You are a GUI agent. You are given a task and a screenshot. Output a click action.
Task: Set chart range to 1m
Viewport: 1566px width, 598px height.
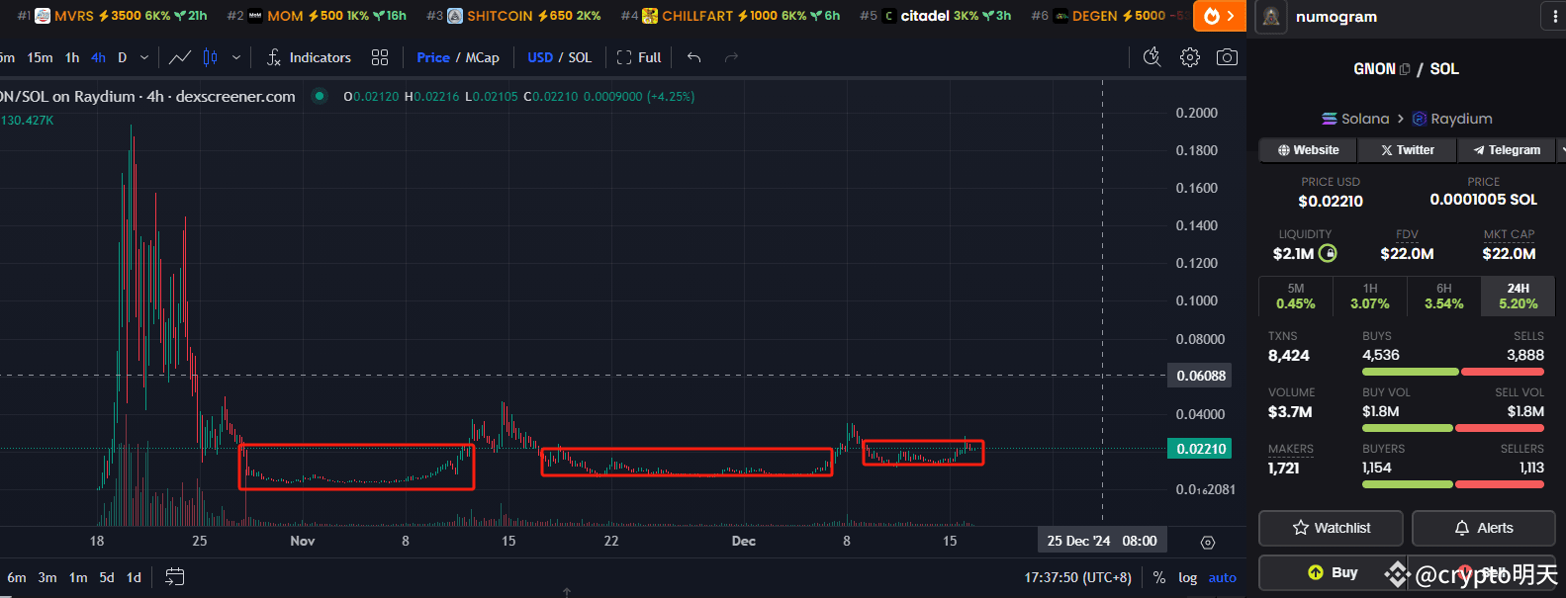point(78,577)
